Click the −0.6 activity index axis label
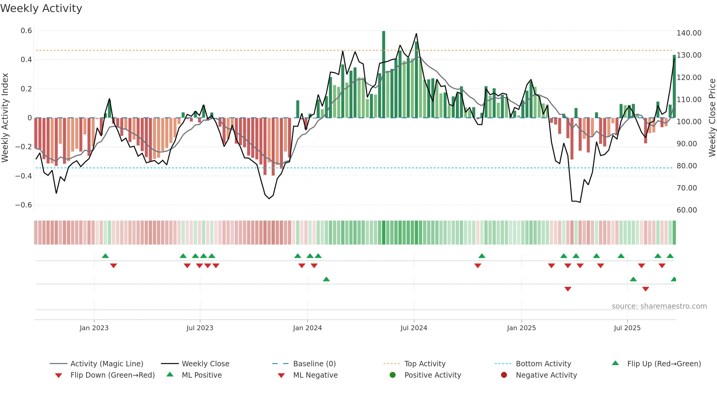This screenshot has height=403, width=717. [24, 205]
